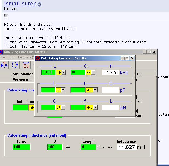The width and height of the screenshot is (169, 166).
Task: Click the L field showing 11,678
Action: click(48, 72)
